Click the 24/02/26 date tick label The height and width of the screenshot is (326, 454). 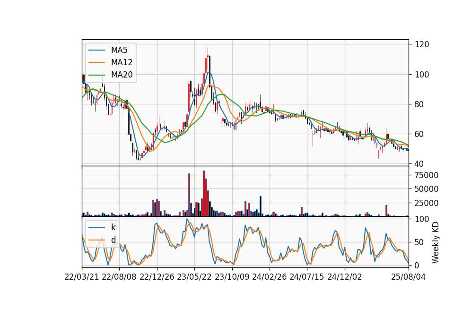click(269, 277)
